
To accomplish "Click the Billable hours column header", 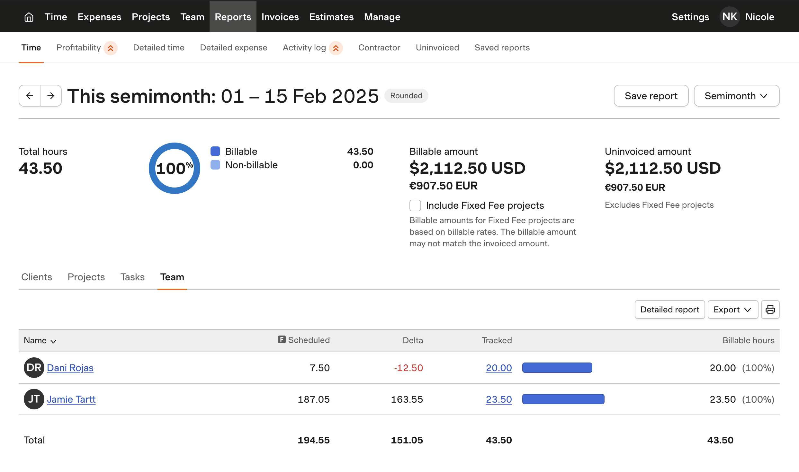I will point(749,340).
